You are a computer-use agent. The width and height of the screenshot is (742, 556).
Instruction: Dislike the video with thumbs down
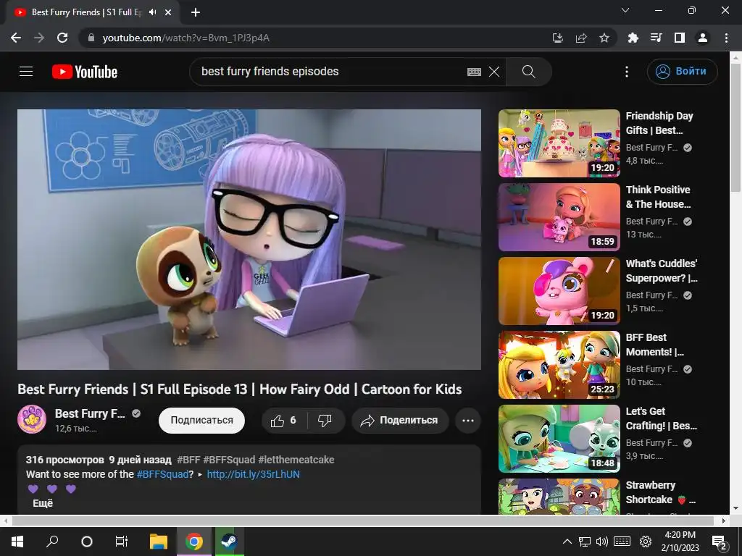pyautogui.click(x=325, y=421)
